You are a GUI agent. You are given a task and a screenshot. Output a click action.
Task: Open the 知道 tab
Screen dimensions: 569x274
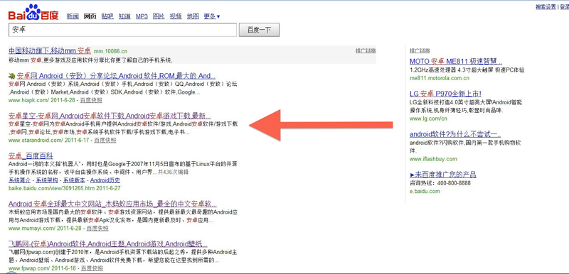coord(124,16)
